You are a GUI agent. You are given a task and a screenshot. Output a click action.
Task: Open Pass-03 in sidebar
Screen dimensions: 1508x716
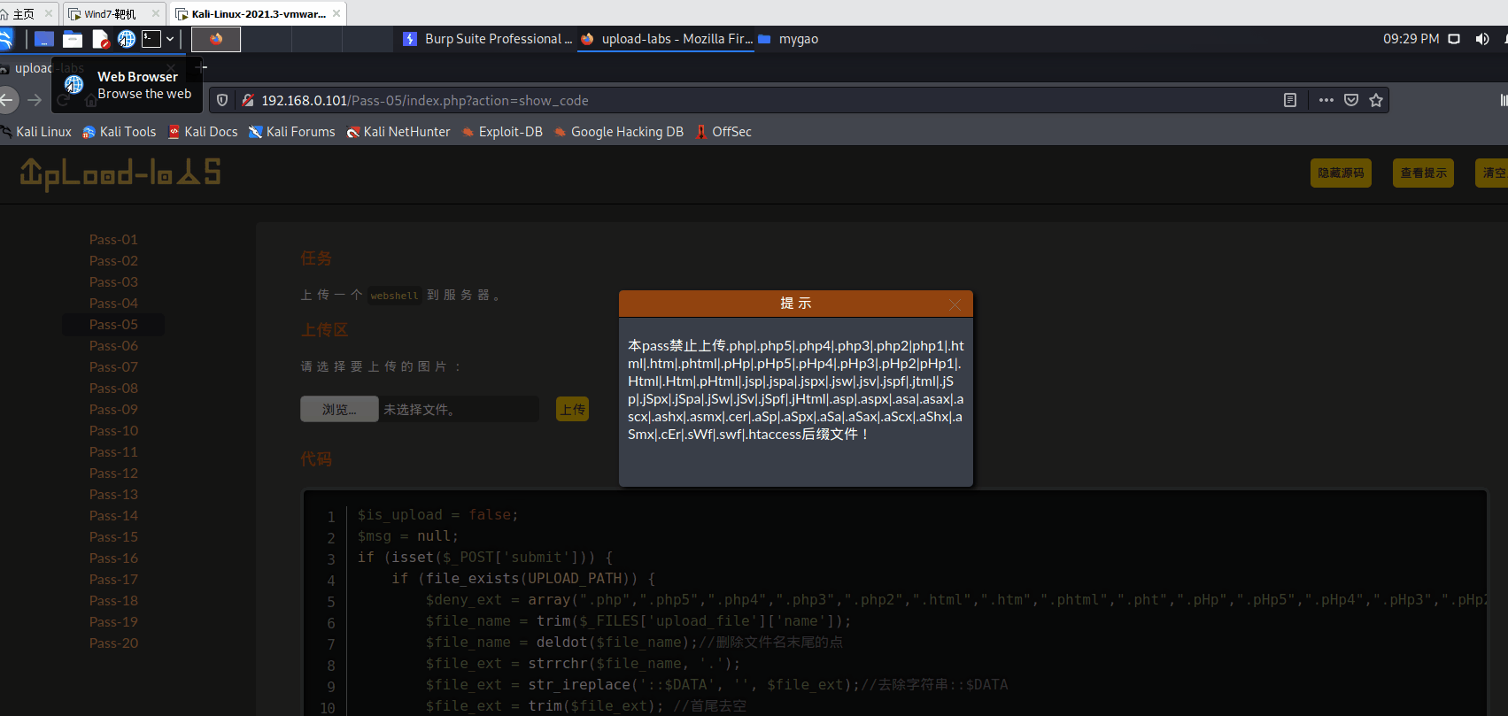point(113,282)
